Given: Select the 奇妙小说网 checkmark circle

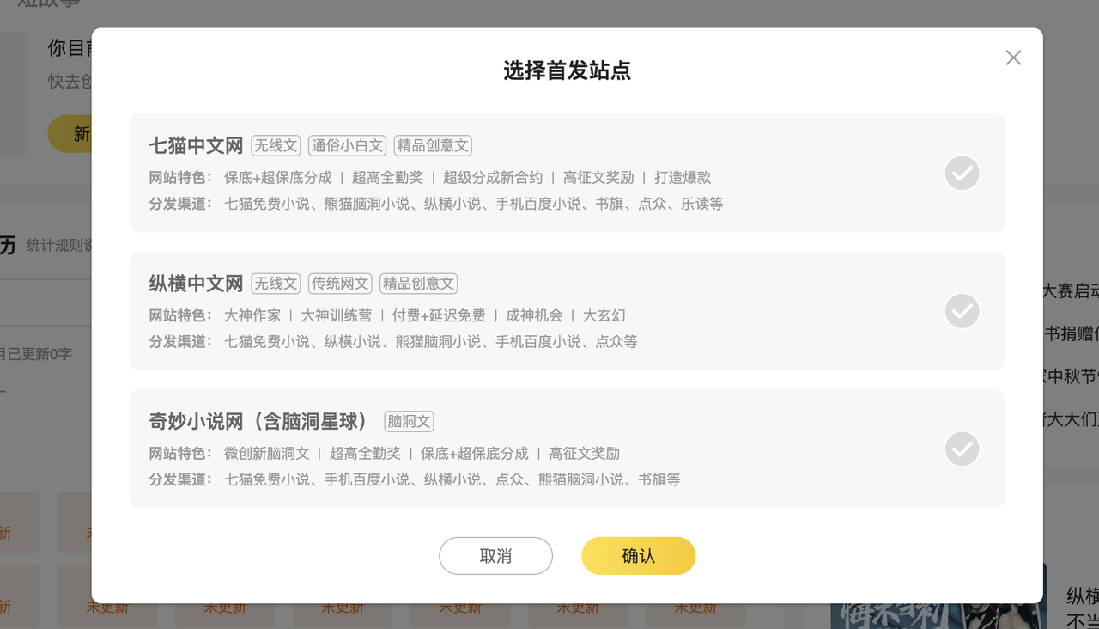Looking at the screenshot, I should [x=962, y=449].
